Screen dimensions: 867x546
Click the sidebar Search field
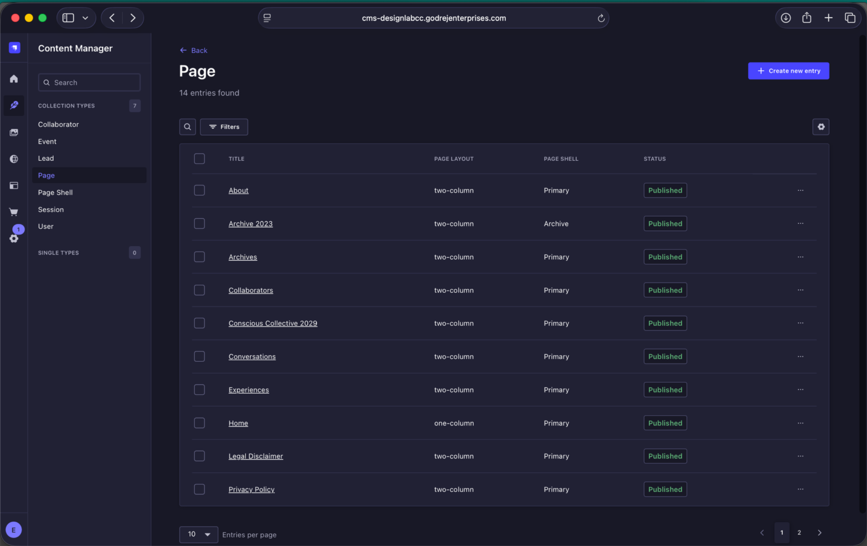pos(89,82)
